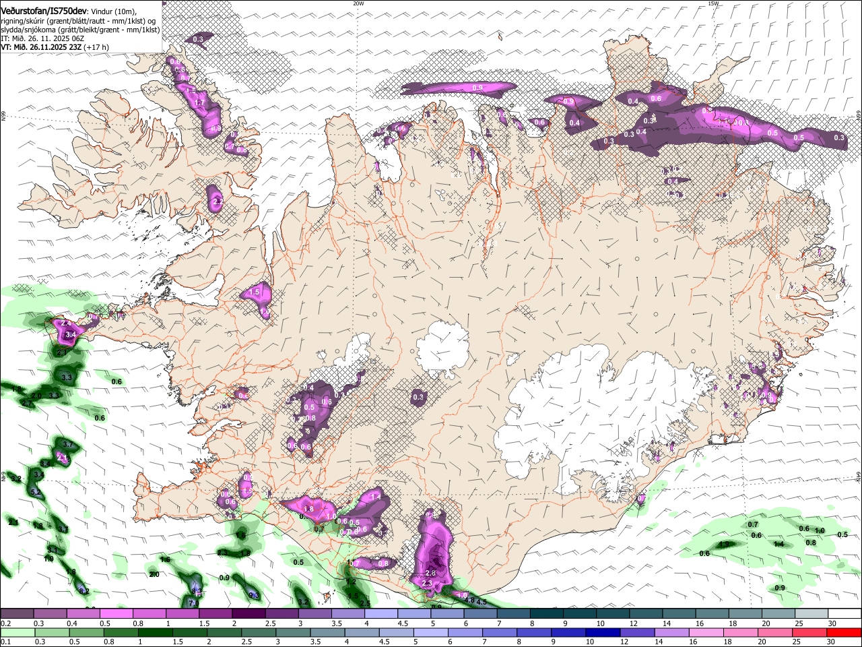
Task: Click the 3.5–4 swatch in purple legend row
Action: coord(347,614)
